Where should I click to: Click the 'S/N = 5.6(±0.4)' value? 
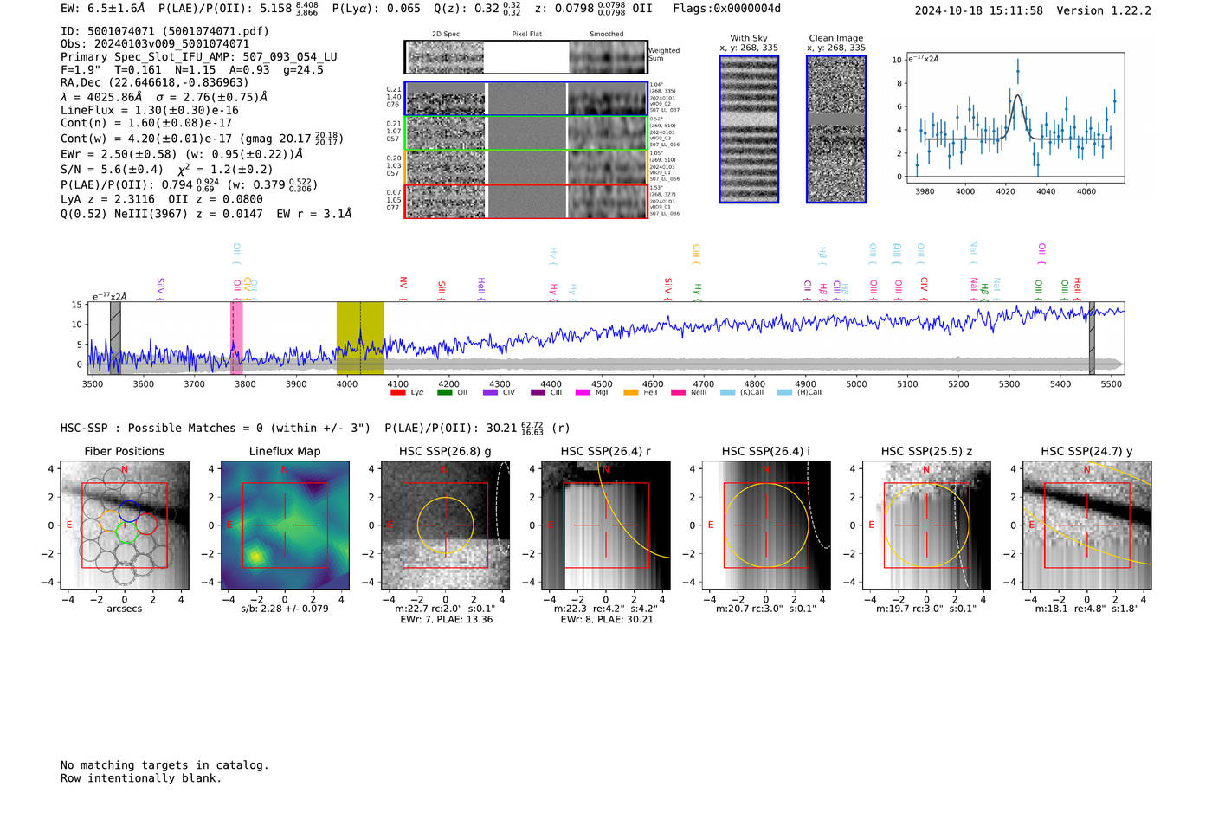(x=112, y=170)
